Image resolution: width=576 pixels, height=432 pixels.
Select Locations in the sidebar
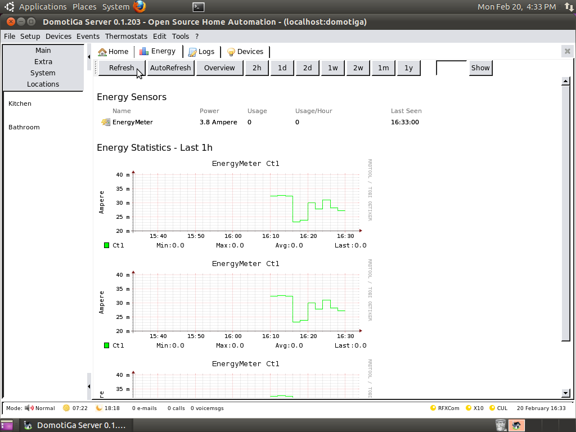pos(43,84)
